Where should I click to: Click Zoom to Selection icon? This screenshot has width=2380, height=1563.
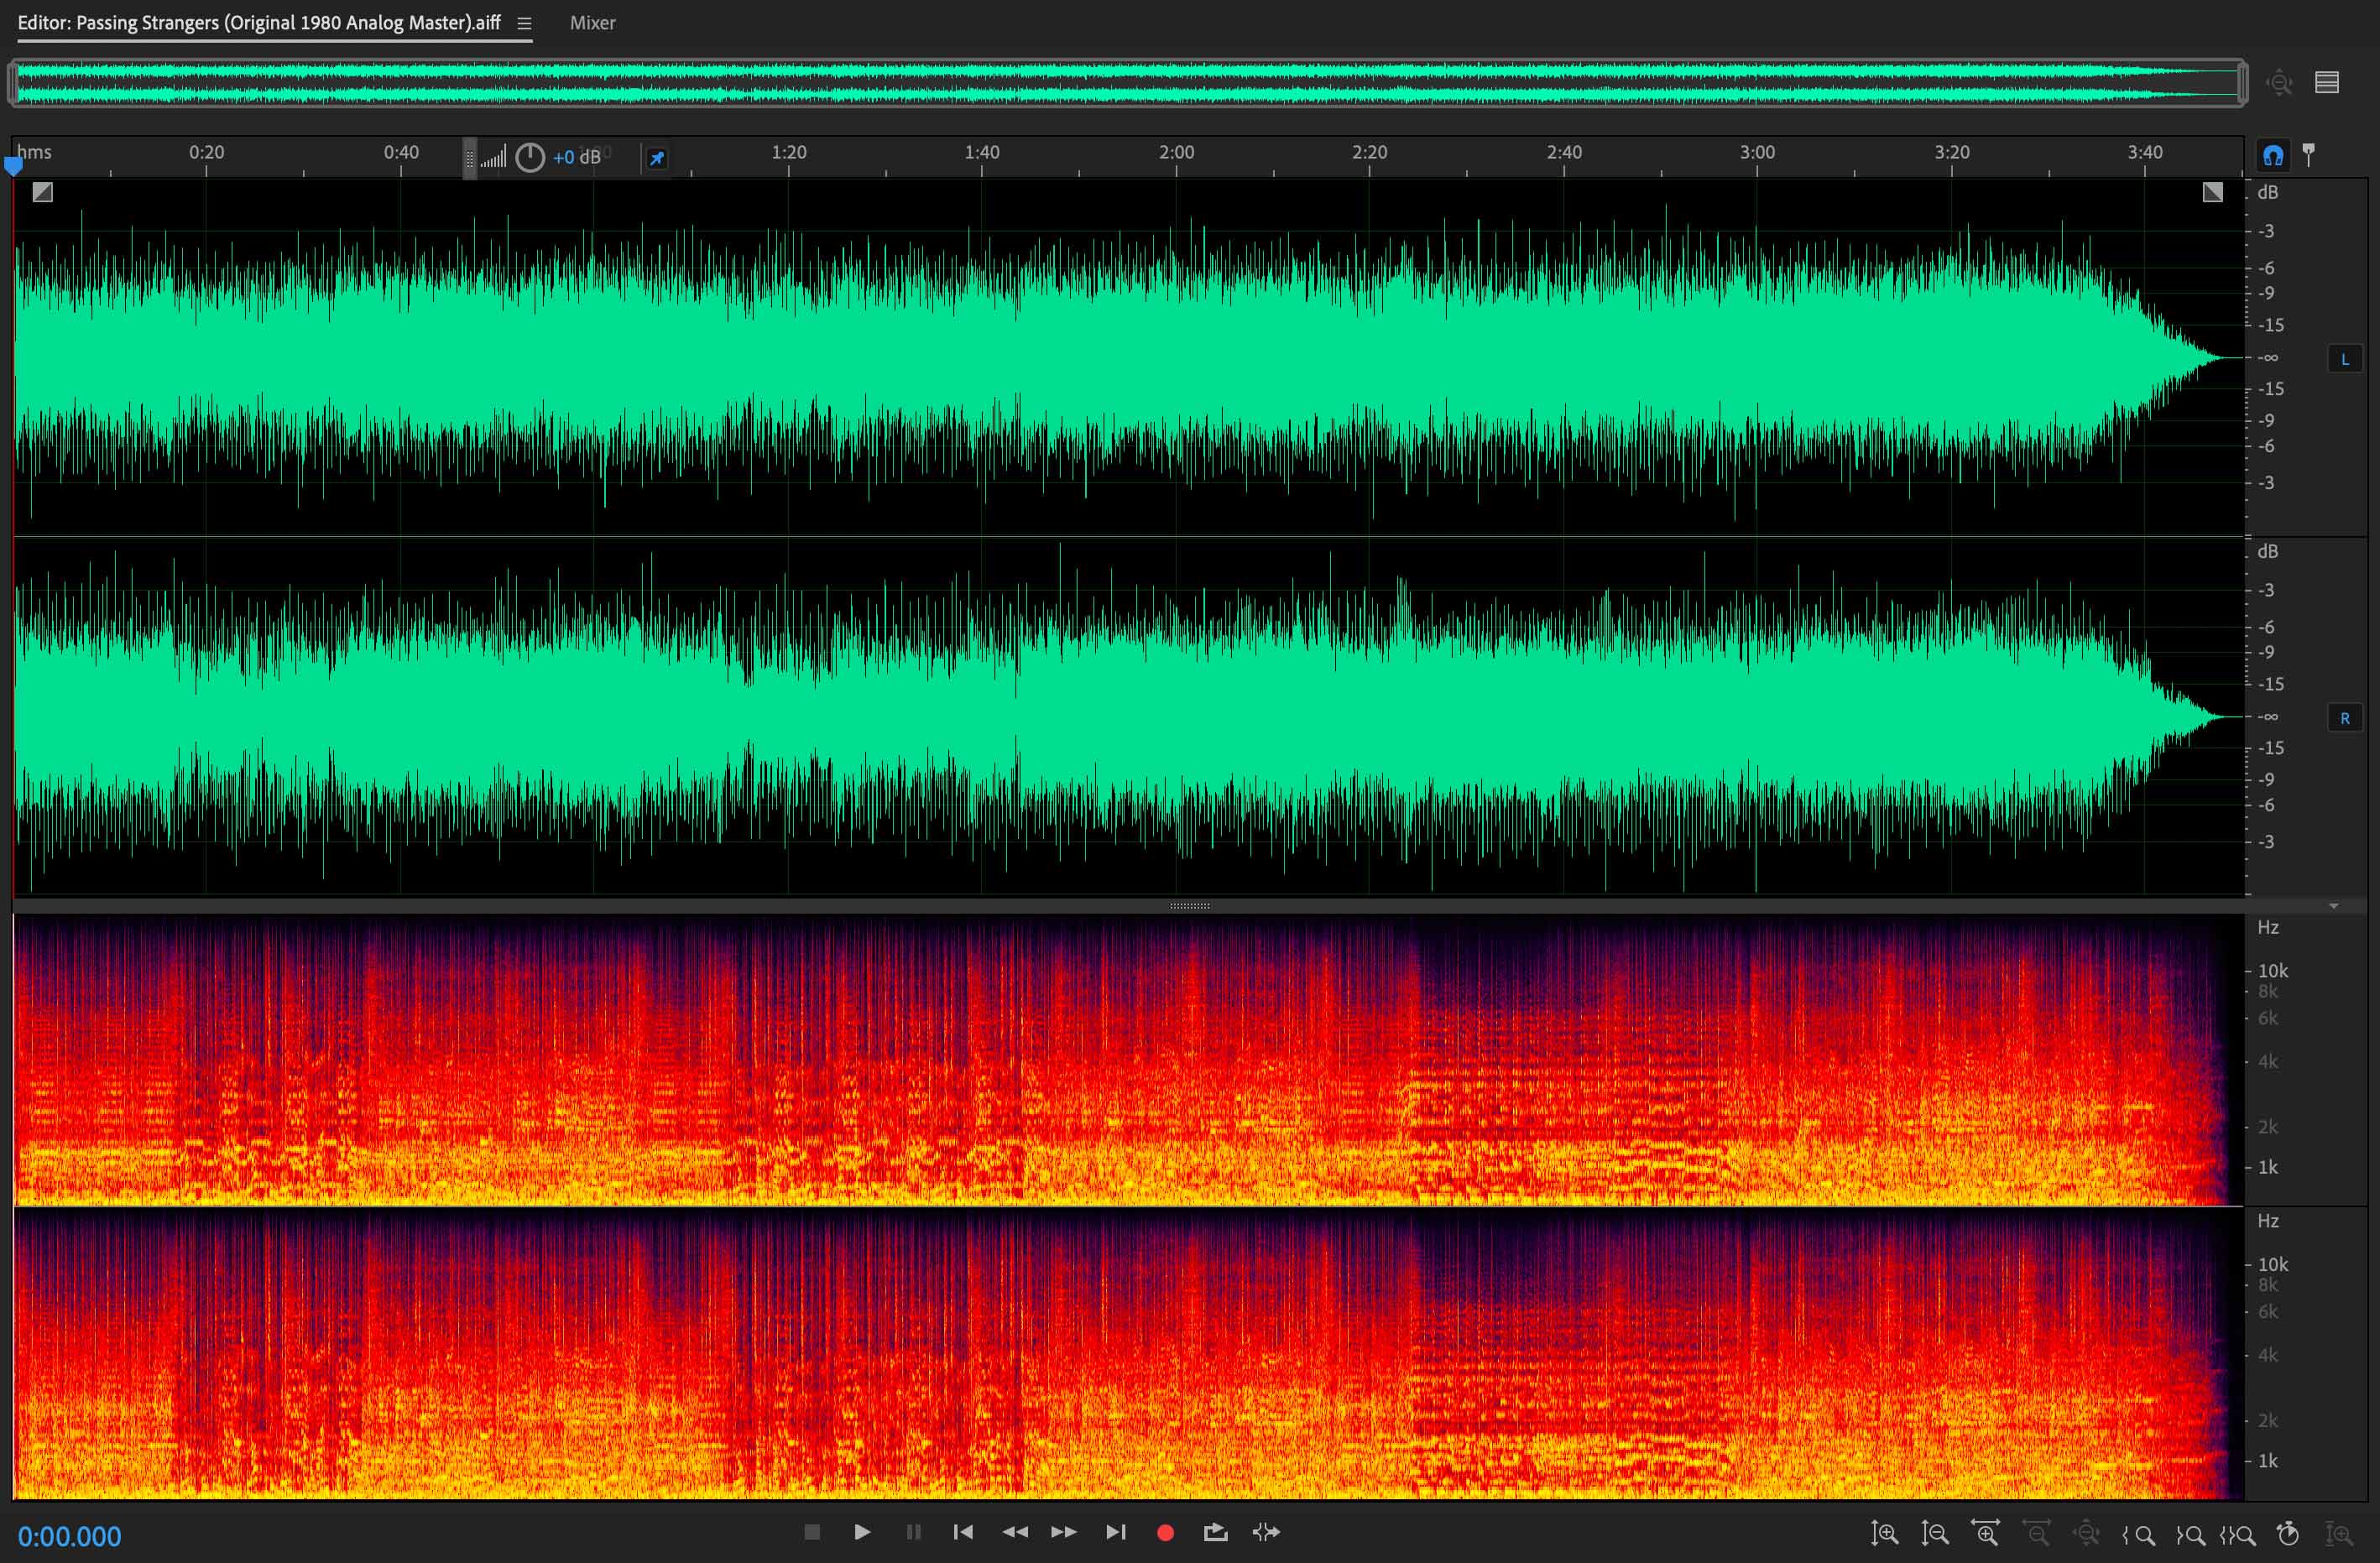2238,1535
